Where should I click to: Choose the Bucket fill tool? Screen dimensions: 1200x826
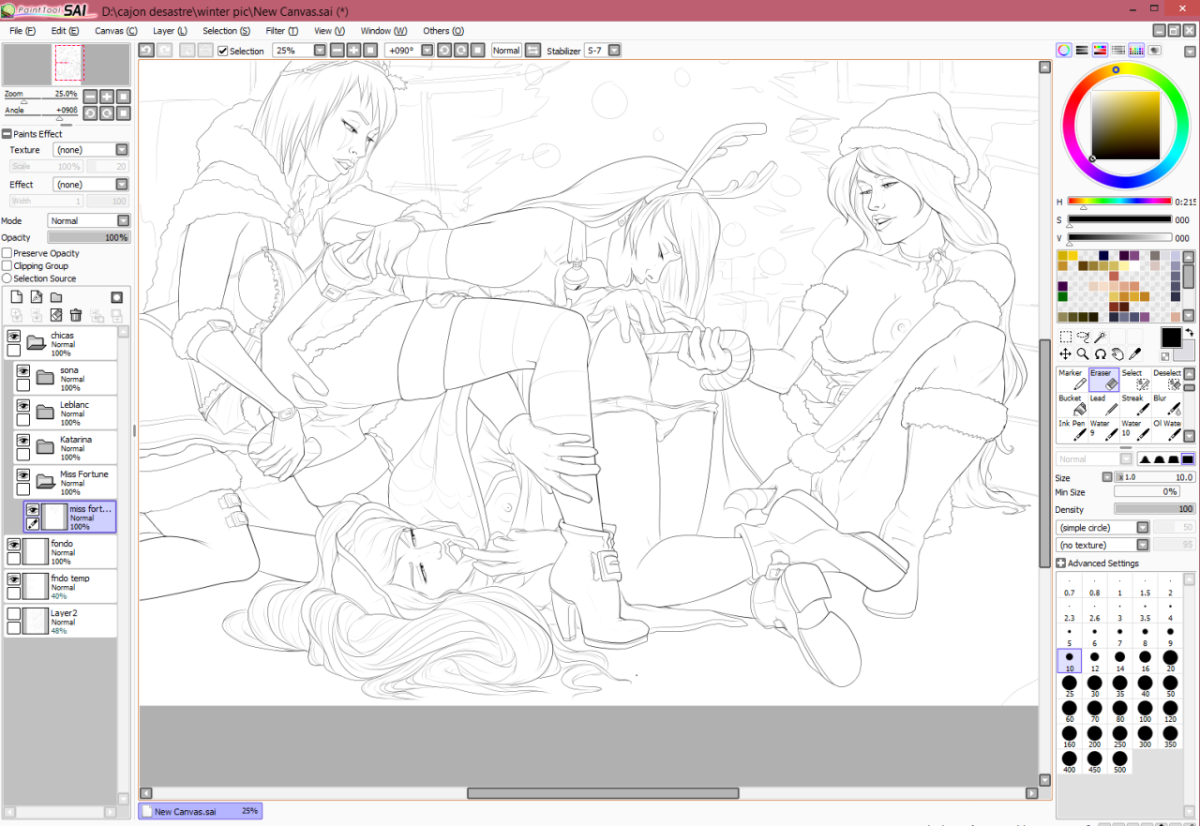coord(1072,405)
